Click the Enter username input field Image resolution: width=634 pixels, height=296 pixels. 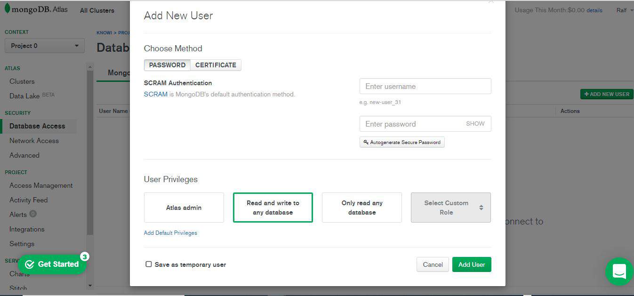coord(425,86)
